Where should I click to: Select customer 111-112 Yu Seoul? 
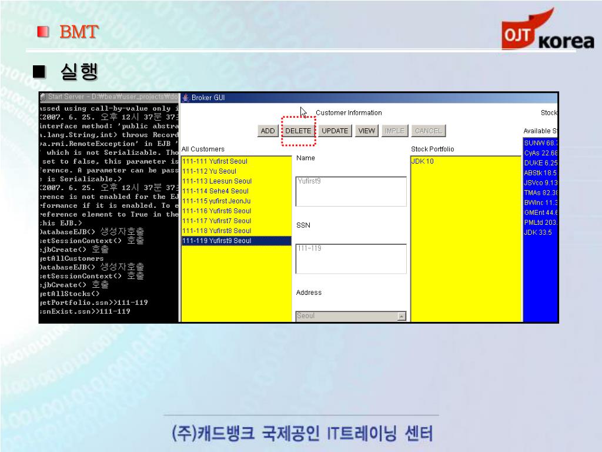coord(236,171)
